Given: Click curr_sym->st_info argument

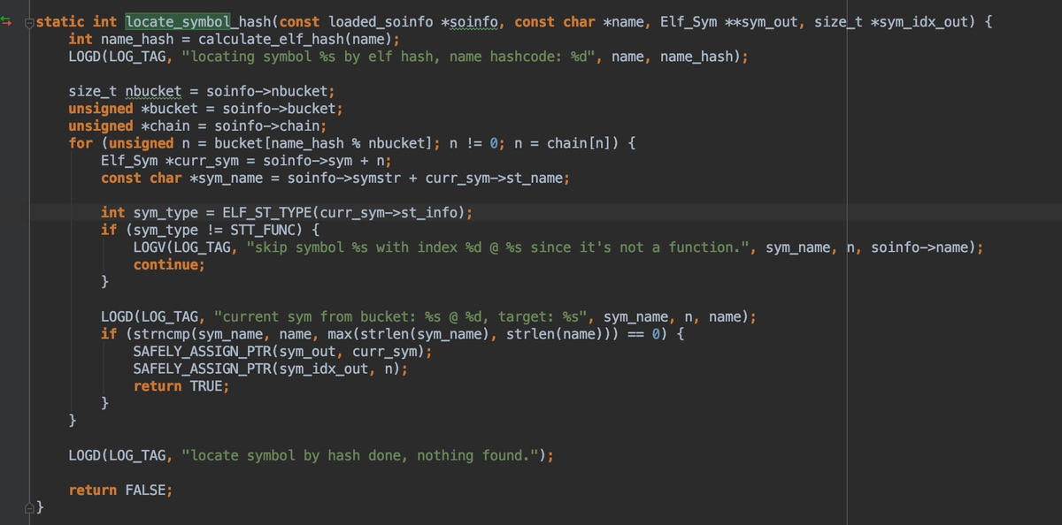Looking at the screenshot, I should pos(389,213).
